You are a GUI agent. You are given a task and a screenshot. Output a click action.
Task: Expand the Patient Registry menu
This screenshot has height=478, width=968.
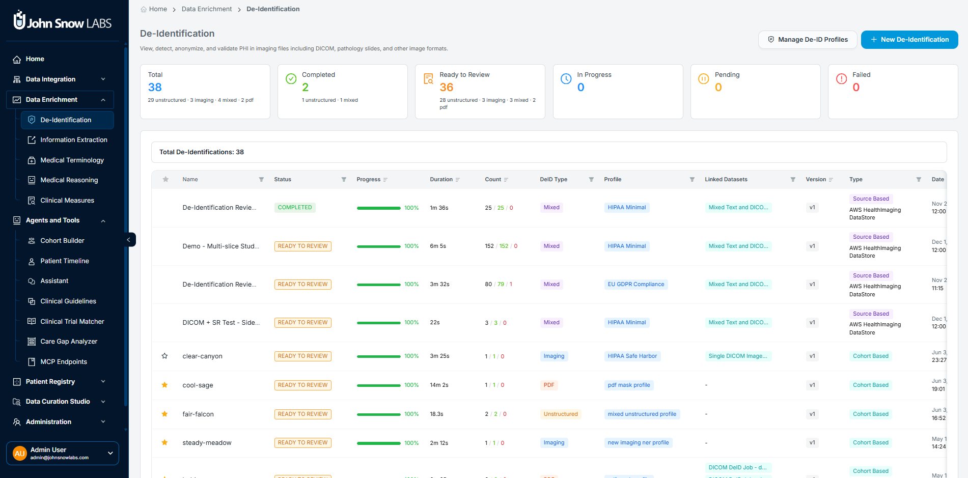pyautogui.click(x=103, y=382)
